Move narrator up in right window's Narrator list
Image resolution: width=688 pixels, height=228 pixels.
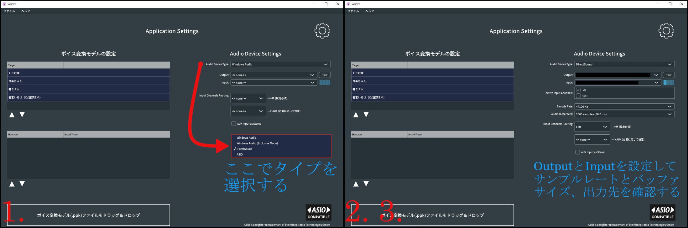coord(356,184)
